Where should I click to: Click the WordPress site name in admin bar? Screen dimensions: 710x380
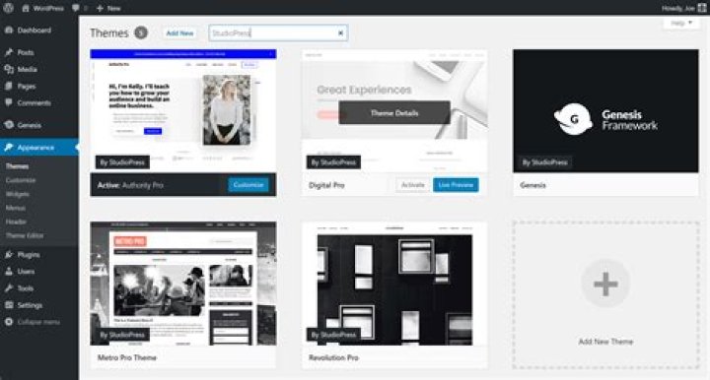click(x=48, y=8)
